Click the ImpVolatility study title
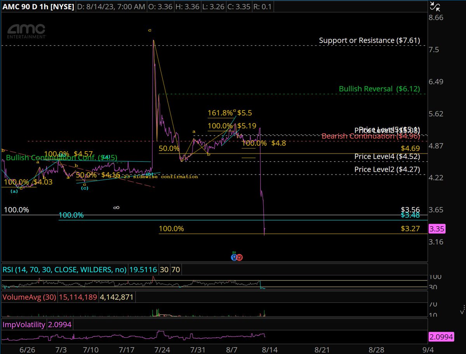The image size is (466, 354). 24,324
